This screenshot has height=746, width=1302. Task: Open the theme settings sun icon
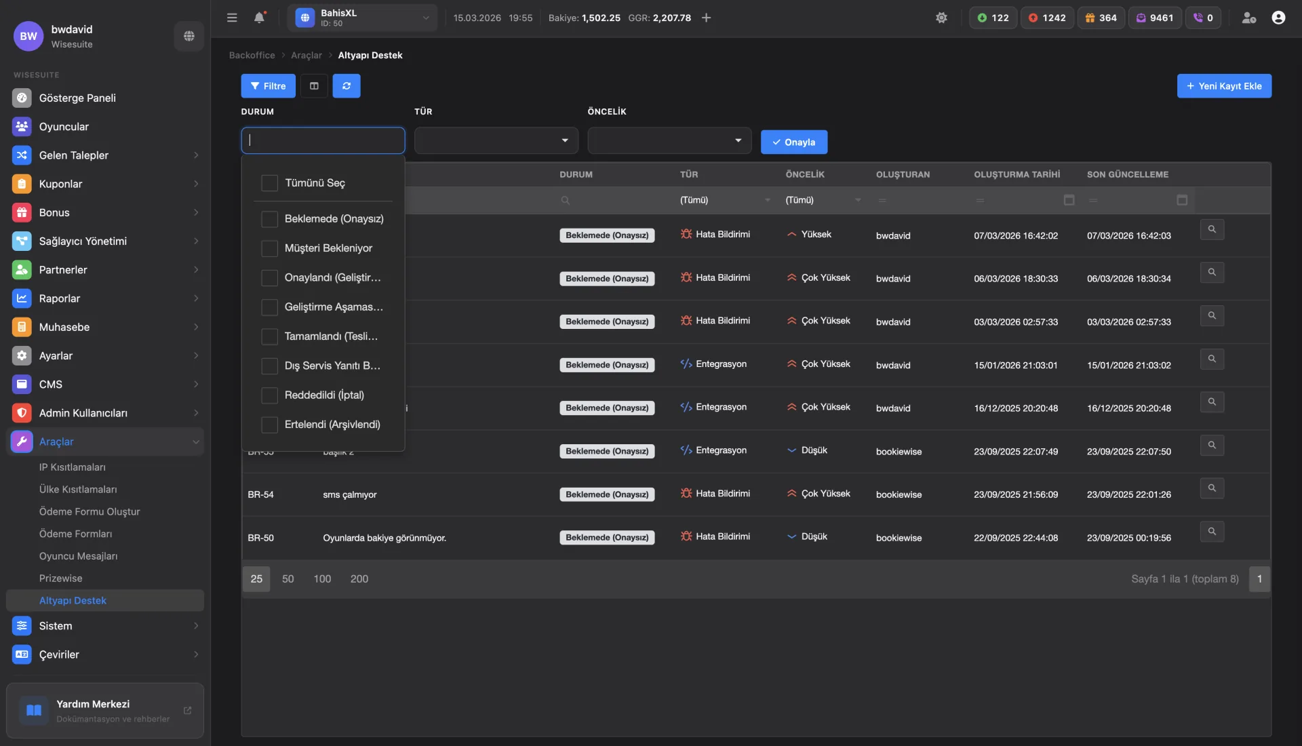[x=941, y=18]
